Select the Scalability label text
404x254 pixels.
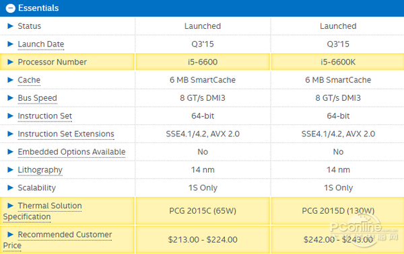(36, 188)
